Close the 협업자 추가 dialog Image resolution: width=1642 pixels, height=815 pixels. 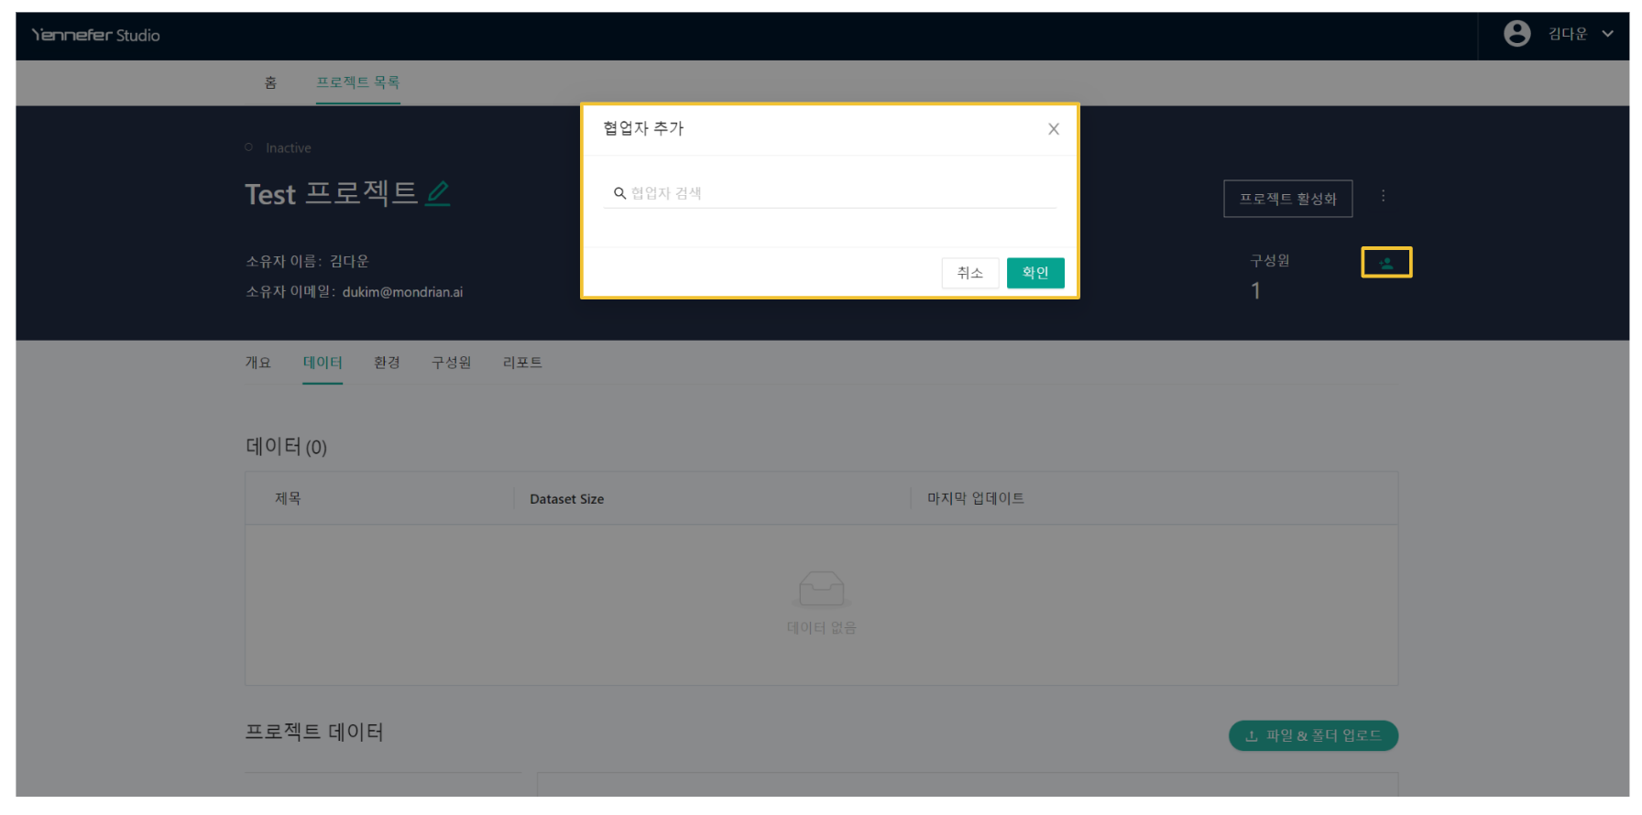1053,129
